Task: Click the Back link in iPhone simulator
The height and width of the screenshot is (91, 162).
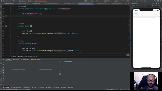Action: (x=135, y=13)
